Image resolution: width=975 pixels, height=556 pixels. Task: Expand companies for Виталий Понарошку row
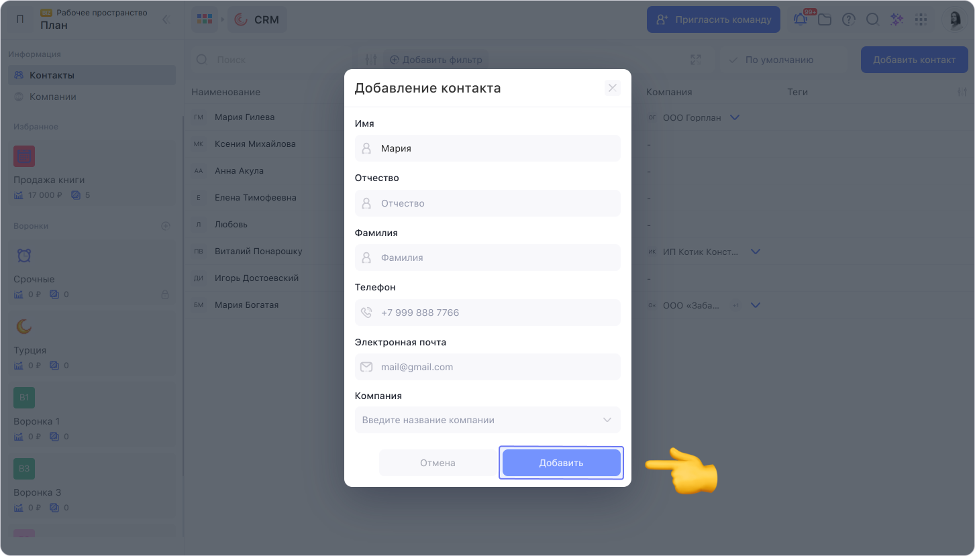(x=756, y=252)
